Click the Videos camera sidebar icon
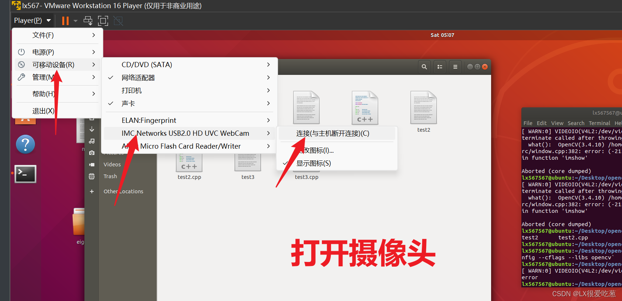The height and width of the screenshot is (301, 622). pyautogui.click(x=92, y=165)
